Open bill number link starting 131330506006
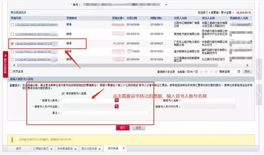264x155 pixels. 36,34
